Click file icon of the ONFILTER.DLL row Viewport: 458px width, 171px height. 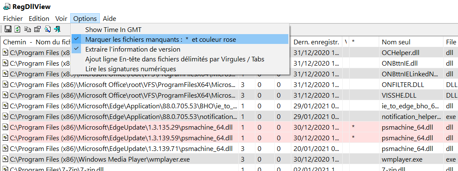6,85
